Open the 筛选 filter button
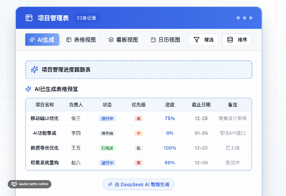This screenshot has width=286, height=196. [204, 39]
